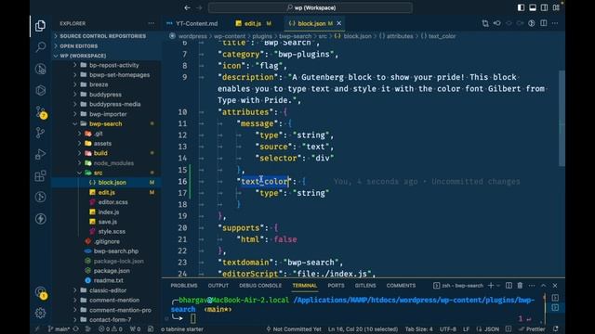This screenshot has width=595, height=334.
Task: Toggle primary sidebar layout icon
Action: [x=521, y=7]
